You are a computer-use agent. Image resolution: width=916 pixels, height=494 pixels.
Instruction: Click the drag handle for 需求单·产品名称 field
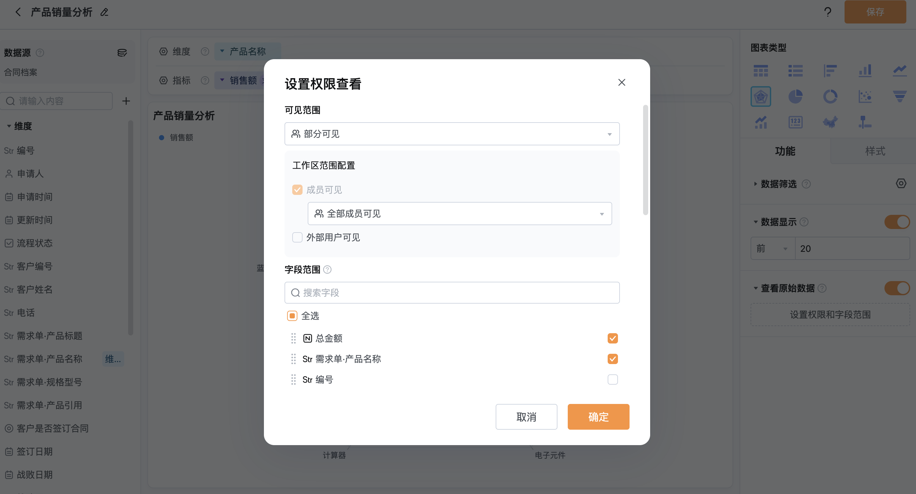293,359
